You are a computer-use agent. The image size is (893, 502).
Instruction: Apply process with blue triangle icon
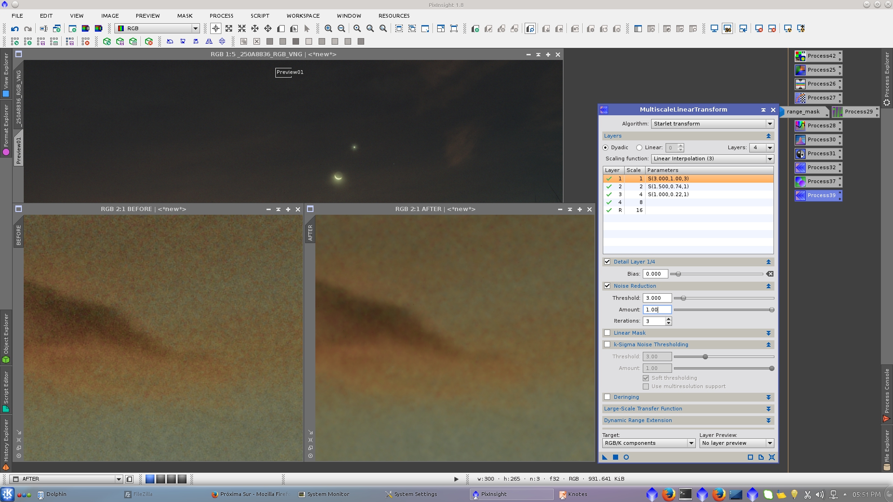point(605,457)
